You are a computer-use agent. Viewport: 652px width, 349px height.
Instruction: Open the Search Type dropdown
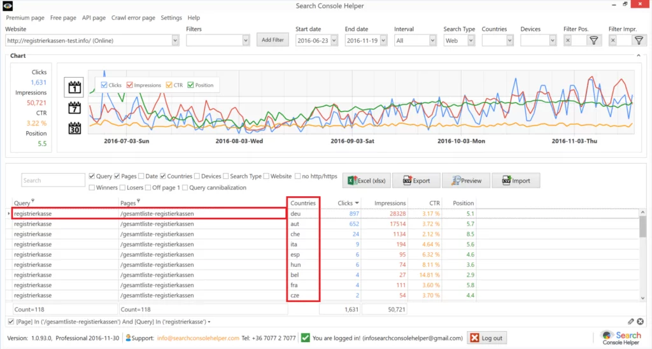click(x=471, y=40)
